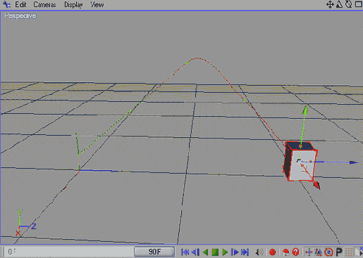363x258 pixels.
Task: Open the Cameras menu
Action: [44, 4]
